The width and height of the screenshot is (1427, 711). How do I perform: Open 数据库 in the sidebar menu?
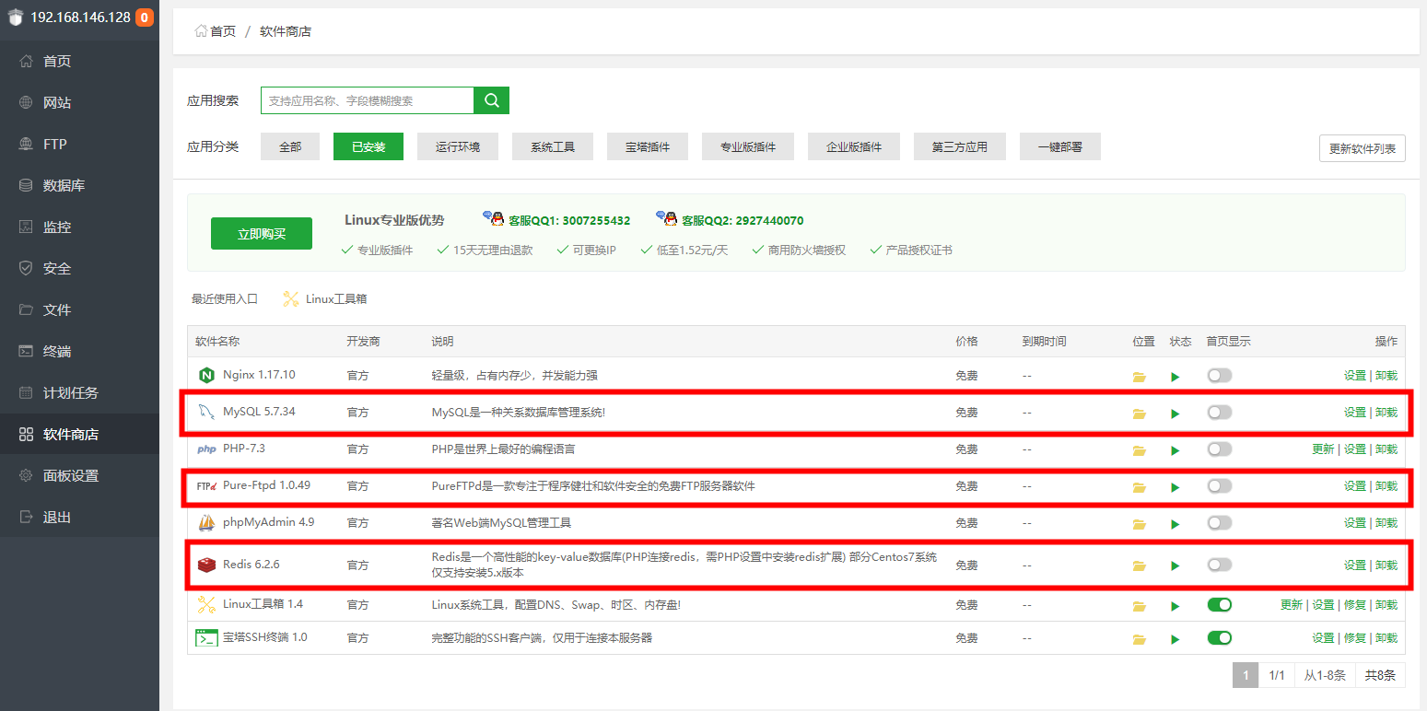64,186
